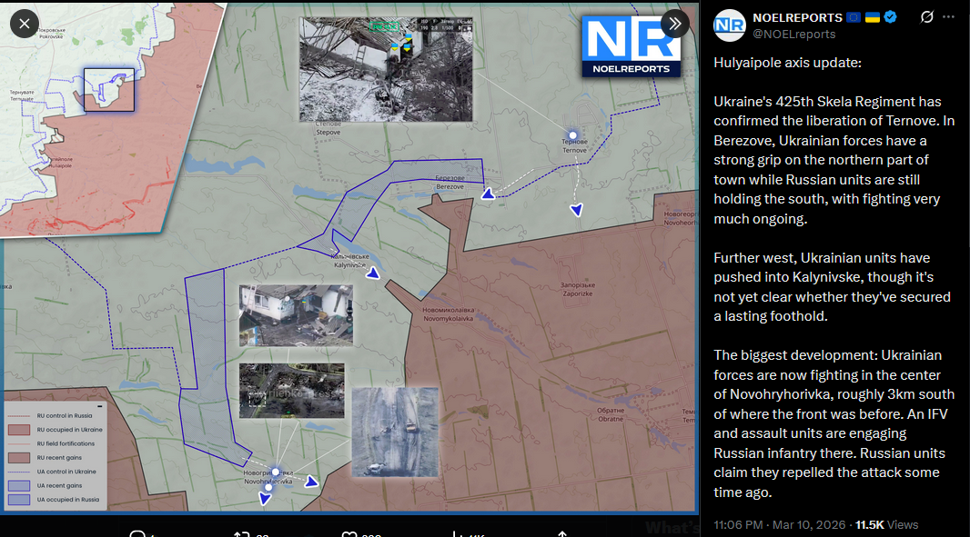This screenshot has width=970, height=537.
Task: Click the UA recent gains legend swatch
Action: (19, 486)
